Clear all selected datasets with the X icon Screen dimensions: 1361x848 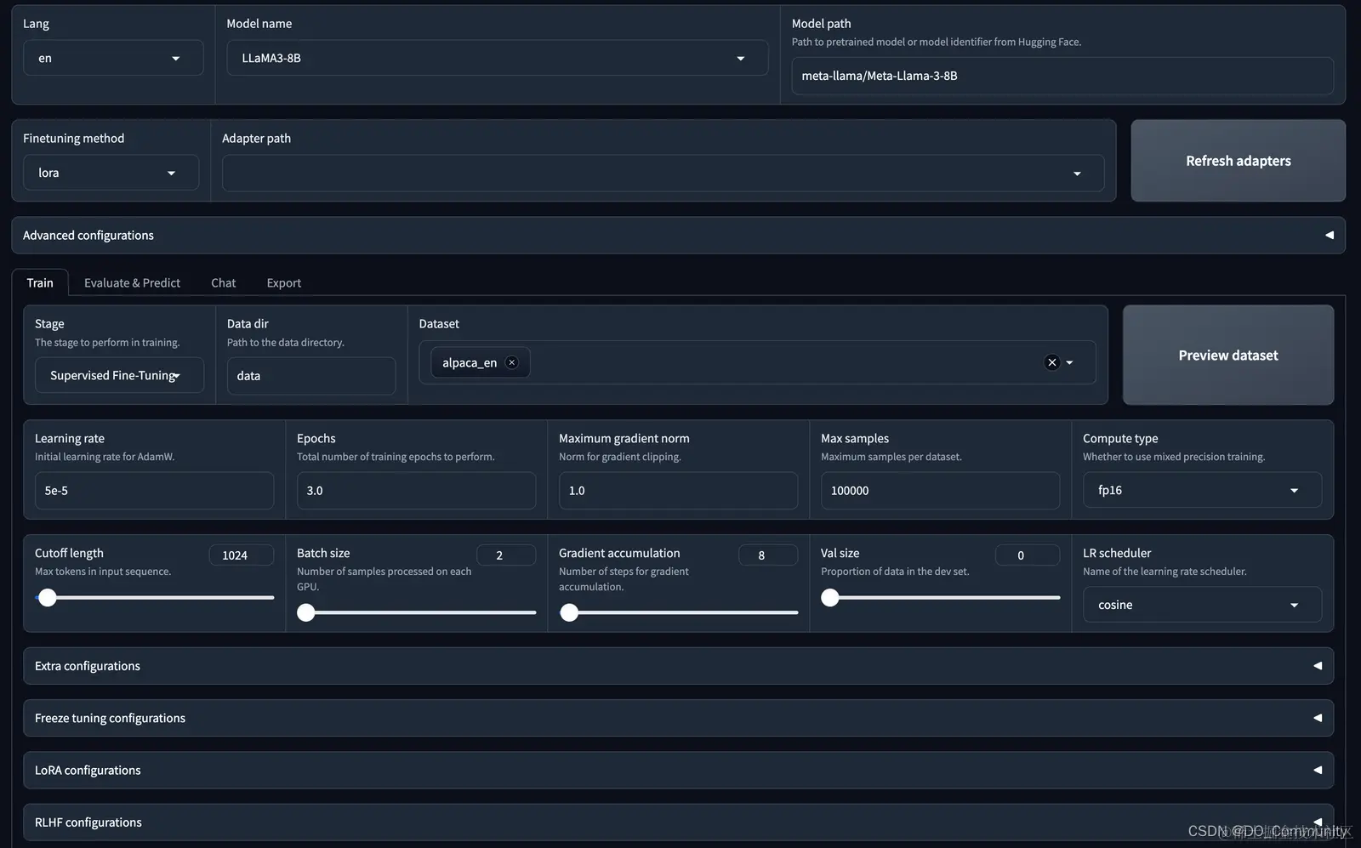[x=1052, y=362]
